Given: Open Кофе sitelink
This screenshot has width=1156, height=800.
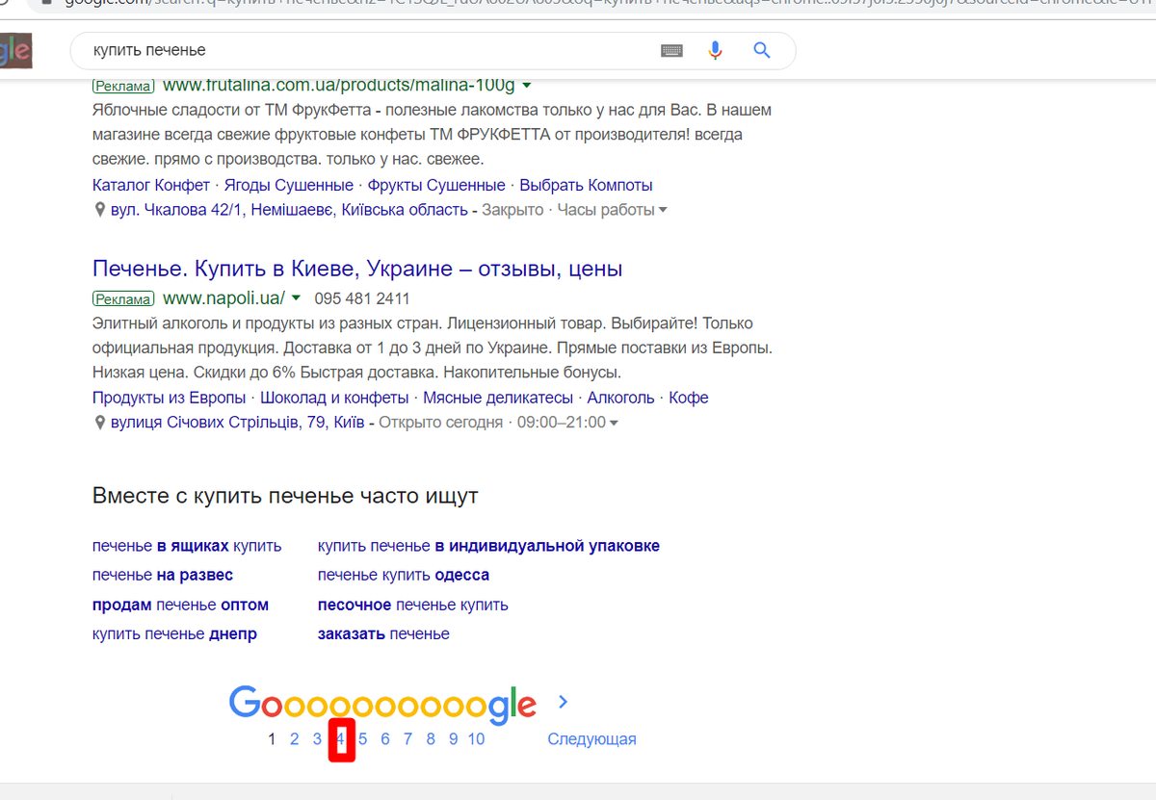Looking at the screenshot, I should tap(689, 398).
